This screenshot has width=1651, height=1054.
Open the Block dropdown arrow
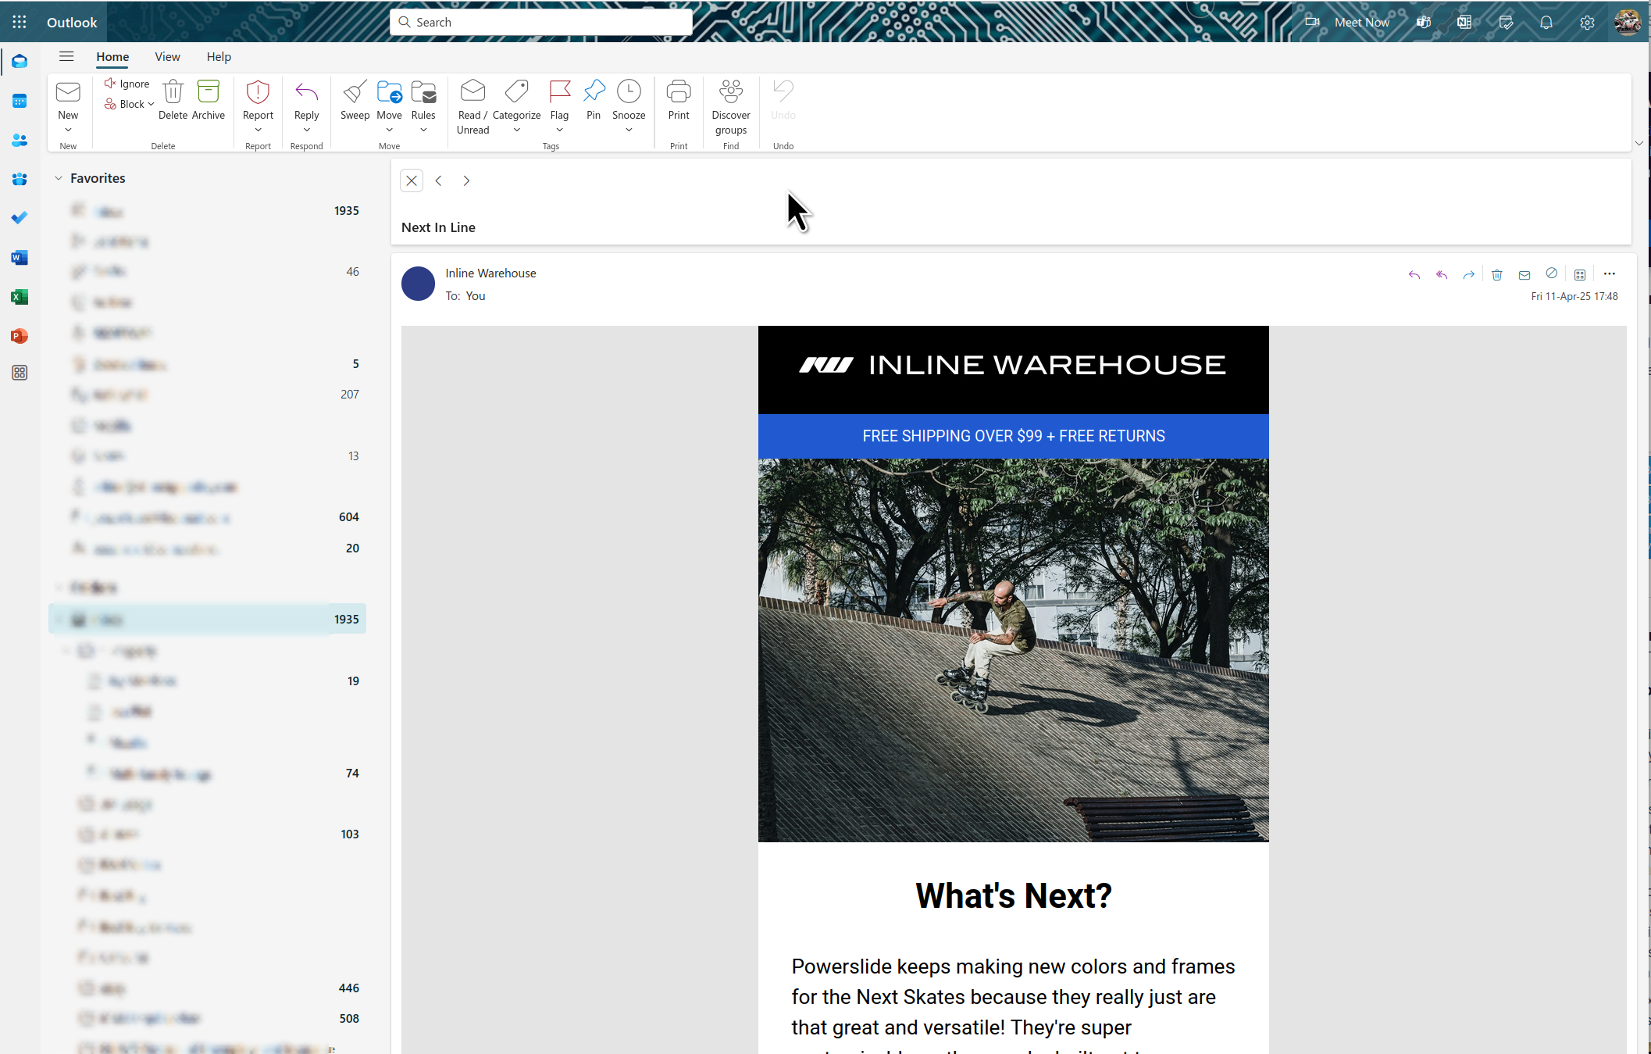pos(151,104)
